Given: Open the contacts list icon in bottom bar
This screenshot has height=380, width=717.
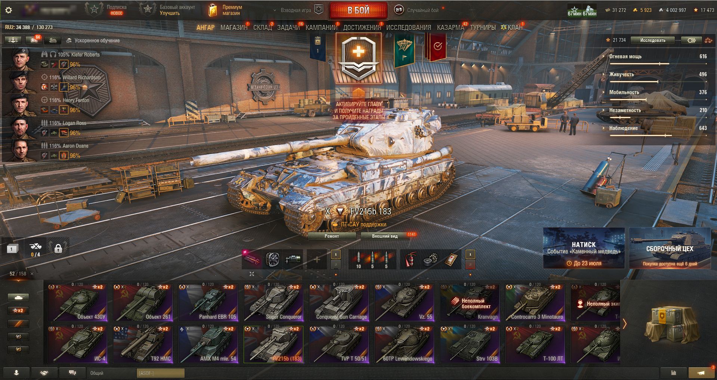Looking at the screenshot, I should 16,373.
